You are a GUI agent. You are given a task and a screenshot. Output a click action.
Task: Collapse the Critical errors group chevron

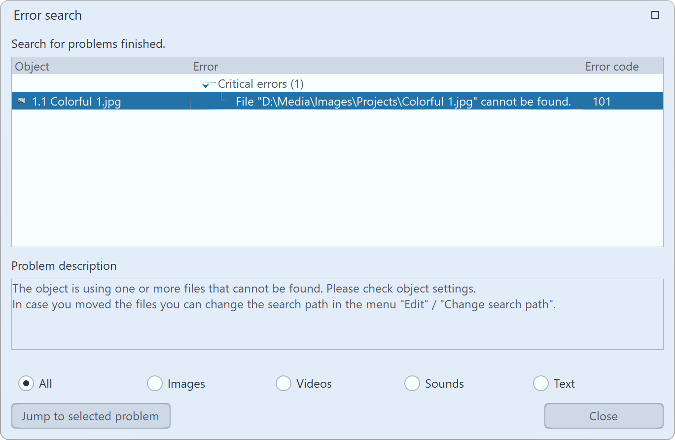205,84
